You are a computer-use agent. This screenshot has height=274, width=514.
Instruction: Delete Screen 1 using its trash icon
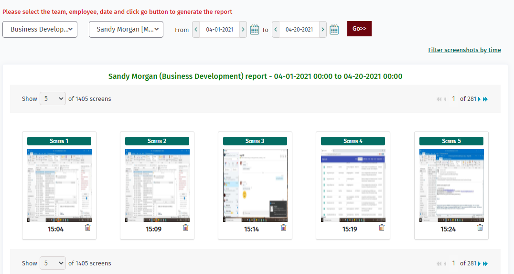(87, 228)
